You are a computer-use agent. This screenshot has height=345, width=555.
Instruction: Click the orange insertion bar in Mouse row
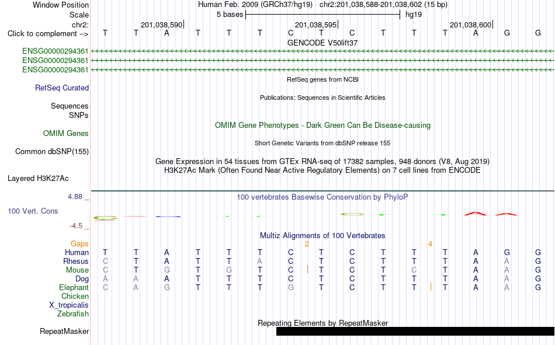(x=307, y=269)
